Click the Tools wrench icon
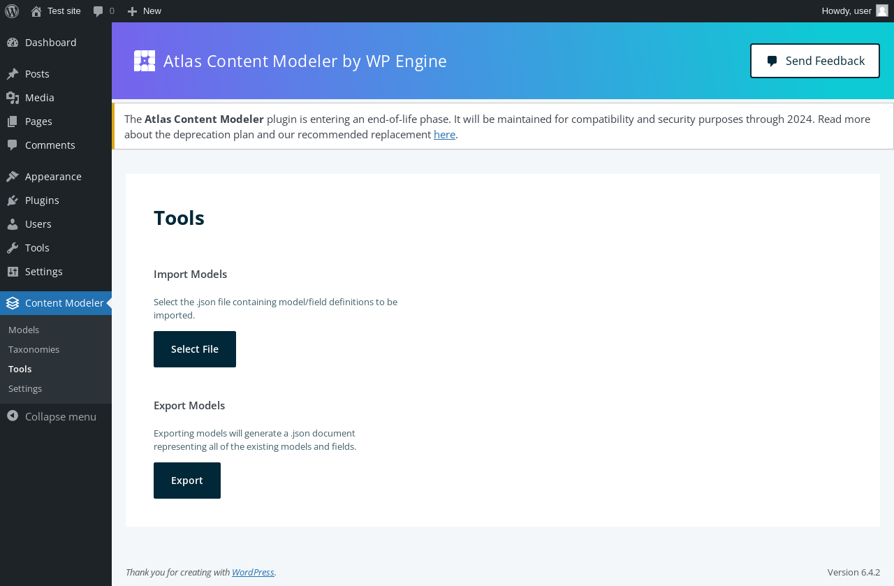Image resolution: width=894 pixels, height=586 pixels. click(13, 248)
